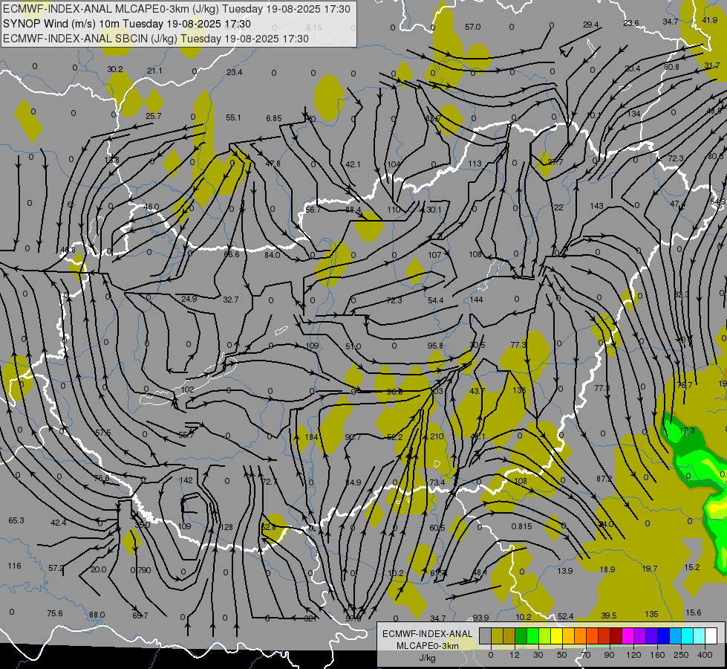The width and height of the screenshot is (727, 669).
Task: Click the map value 66.6
Action: (x=232, y=254)
